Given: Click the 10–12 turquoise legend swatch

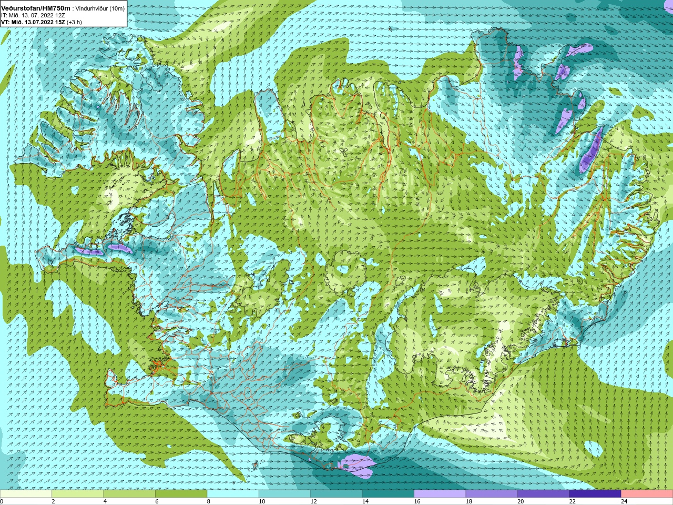Looking at the screenshot, I should 284,494.
